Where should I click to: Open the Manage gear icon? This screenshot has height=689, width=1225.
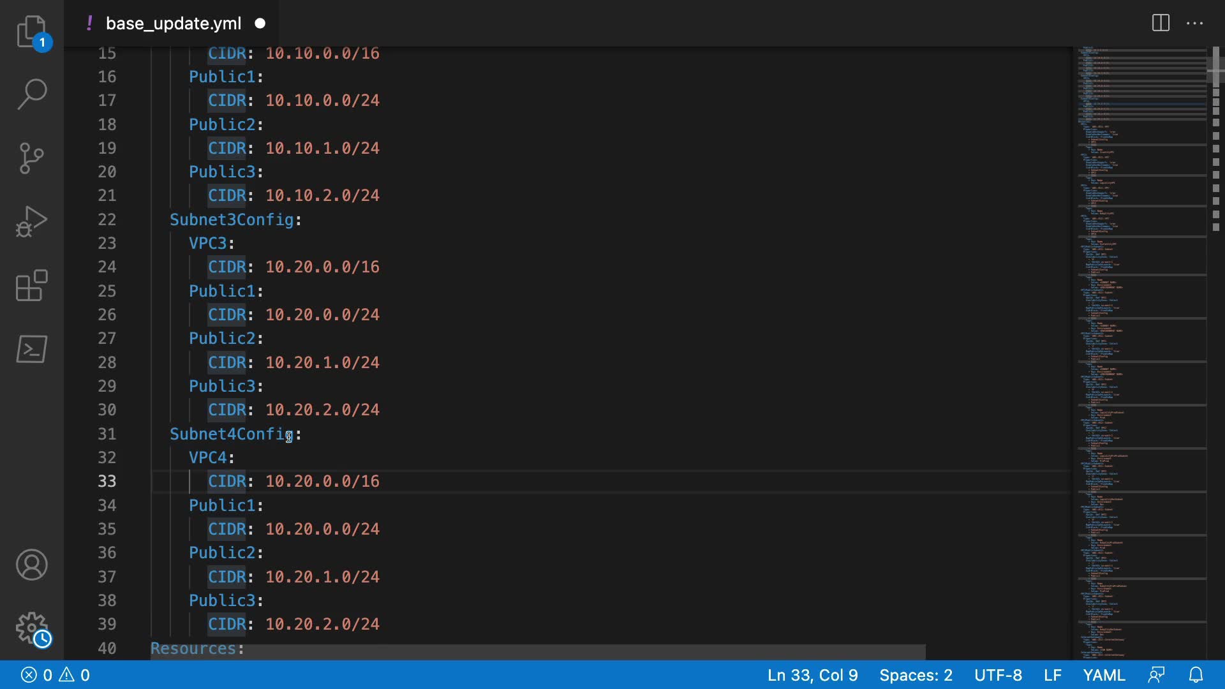click(31, 629)
